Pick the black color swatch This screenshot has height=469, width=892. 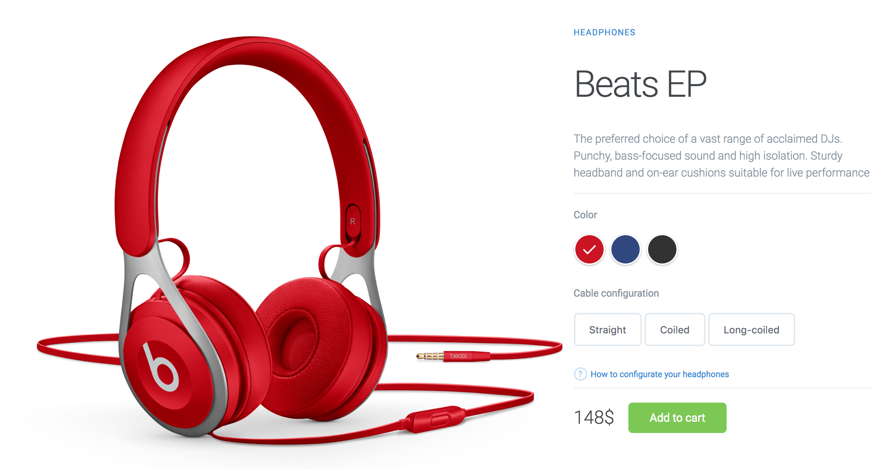click(662, 249)
